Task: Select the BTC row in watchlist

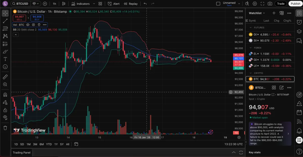Action: (x=270, y=79)
